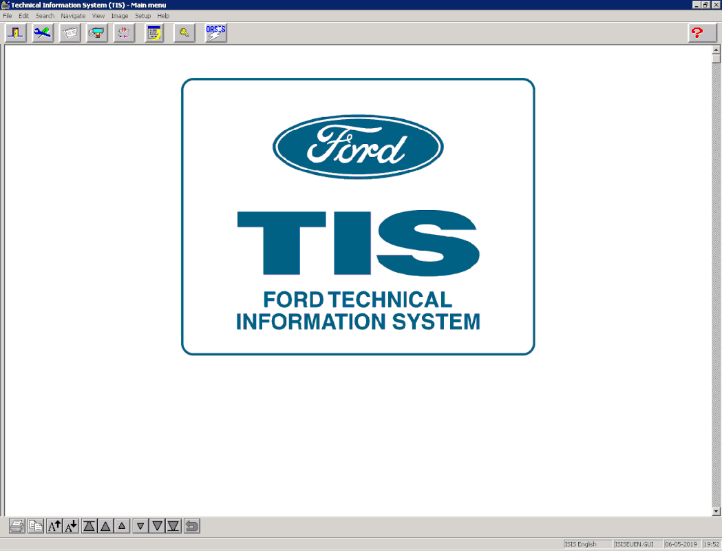Open the Image menu
Screen dimensions: 722x551
120,16
